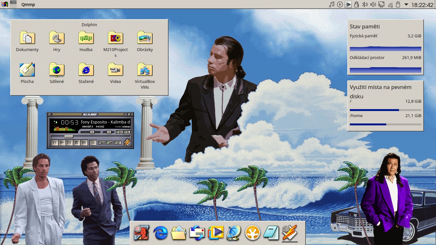Click the Winamp lightning logo in player
The height and width of the screenshot is (245, 436).
click(128, 142)
